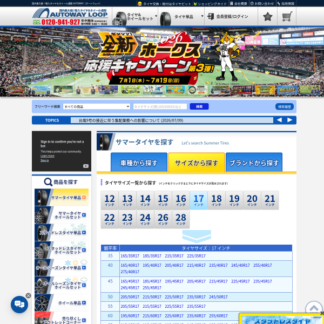The width and height of the screenshot is (324, 324).
Task: Switch to ブランドから探す tab
Action: pos(254,163)
